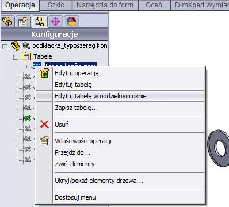
Task: Open the DisplayManager color ball tab
Action: (x=71, y=21)
